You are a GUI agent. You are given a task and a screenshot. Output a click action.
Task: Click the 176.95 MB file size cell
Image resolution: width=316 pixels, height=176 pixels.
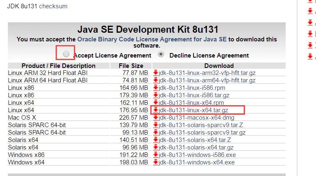click(x=131, y=110)
